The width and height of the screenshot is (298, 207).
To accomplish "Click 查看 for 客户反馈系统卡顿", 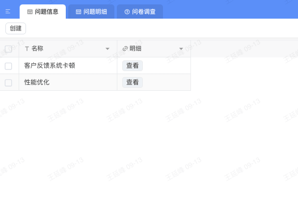I will pos(133,66).
